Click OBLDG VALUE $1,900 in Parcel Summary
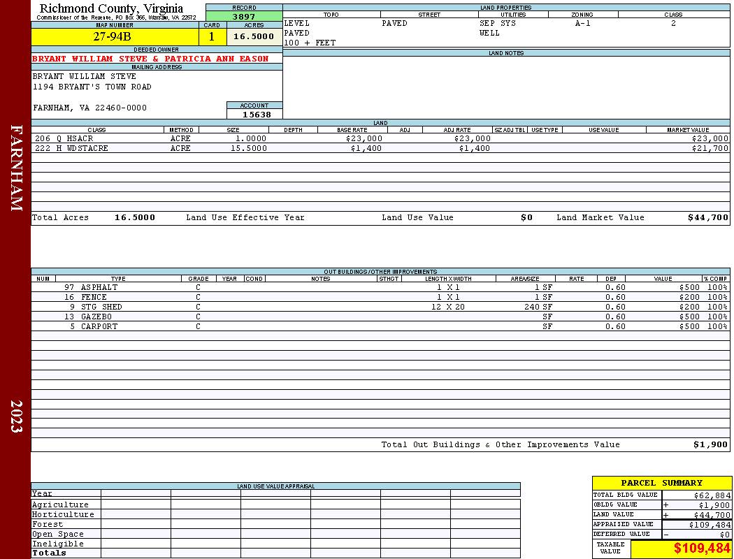 [714, 505]
